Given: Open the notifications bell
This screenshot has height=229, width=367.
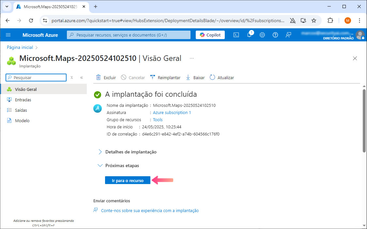Looking at the screenshot, I should 250,35.
